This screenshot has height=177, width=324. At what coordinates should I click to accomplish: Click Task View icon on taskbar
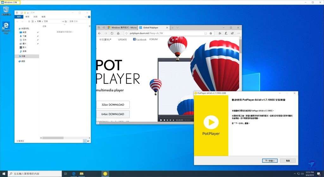point(66,174)
